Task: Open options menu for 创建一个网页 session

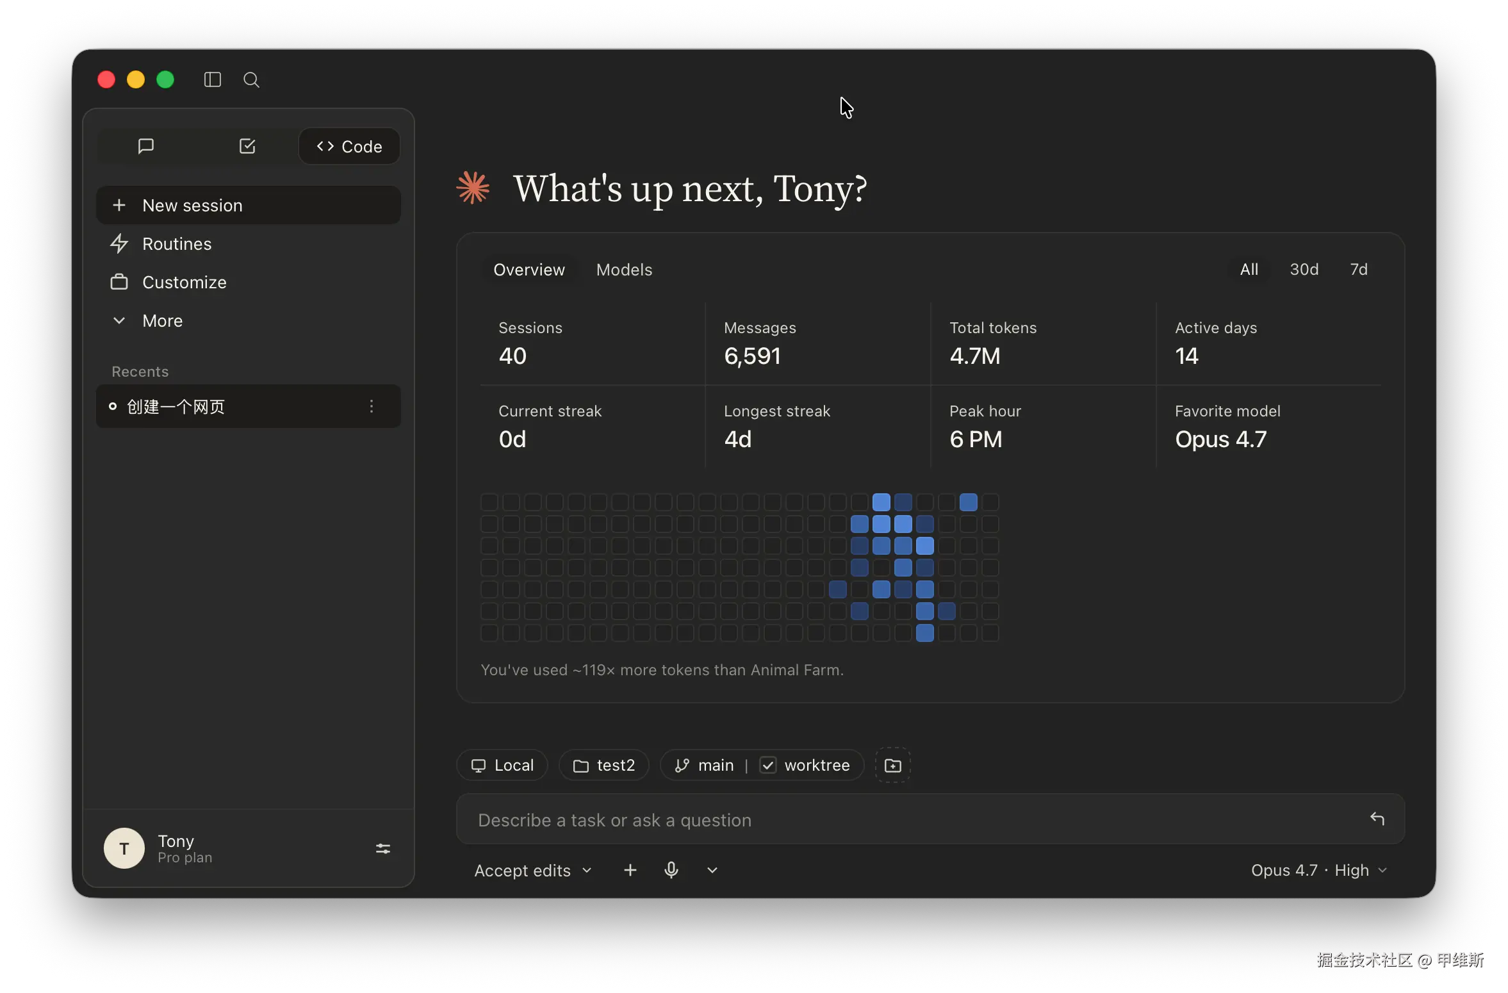Action: tap(372, 406)
